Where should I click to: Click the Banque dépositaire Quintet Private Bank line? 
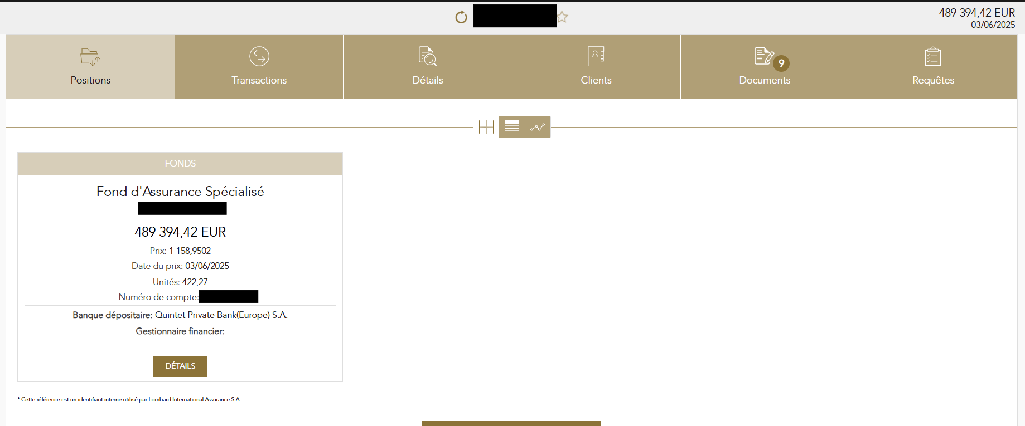tap(180, 315)
